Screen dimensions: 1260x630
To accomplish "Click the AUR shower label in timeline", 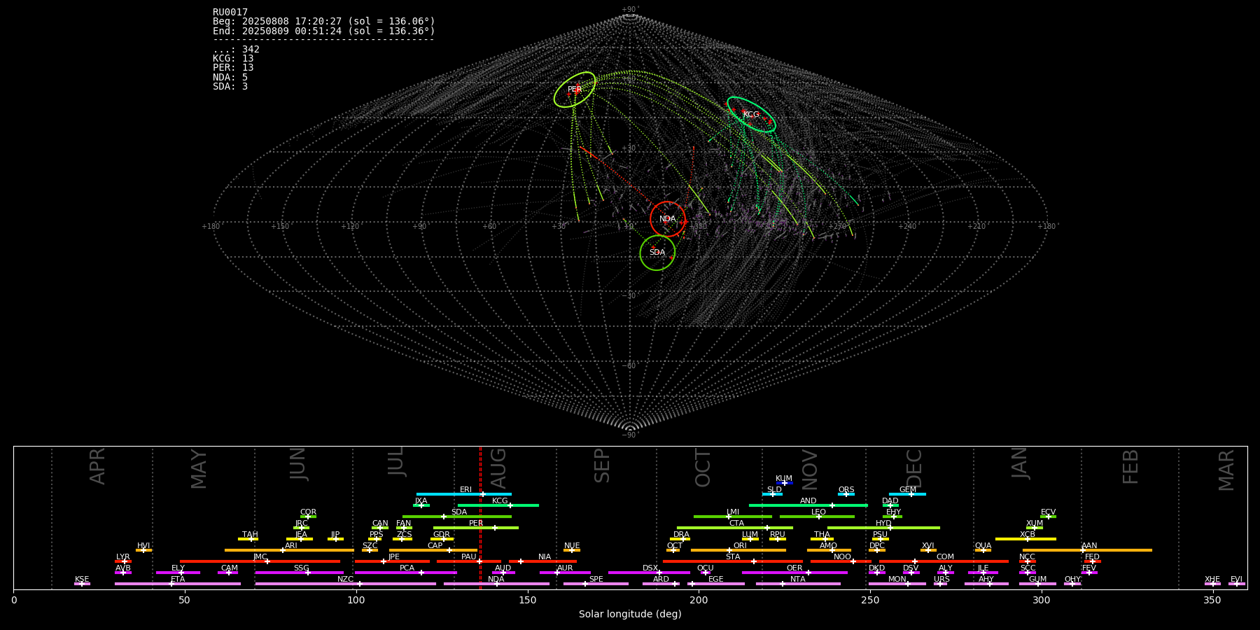I will click(x=565, y=568).
